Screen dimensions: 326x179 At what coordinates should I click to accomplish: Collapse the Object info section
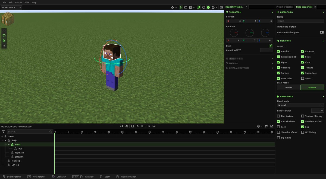[x=323, y=12]
